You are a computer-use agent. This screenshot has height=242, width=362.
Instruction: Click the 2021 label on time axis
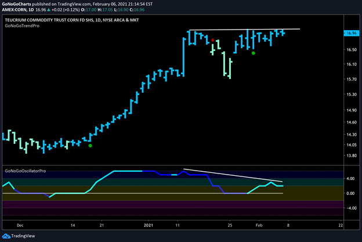click(149, 225)
